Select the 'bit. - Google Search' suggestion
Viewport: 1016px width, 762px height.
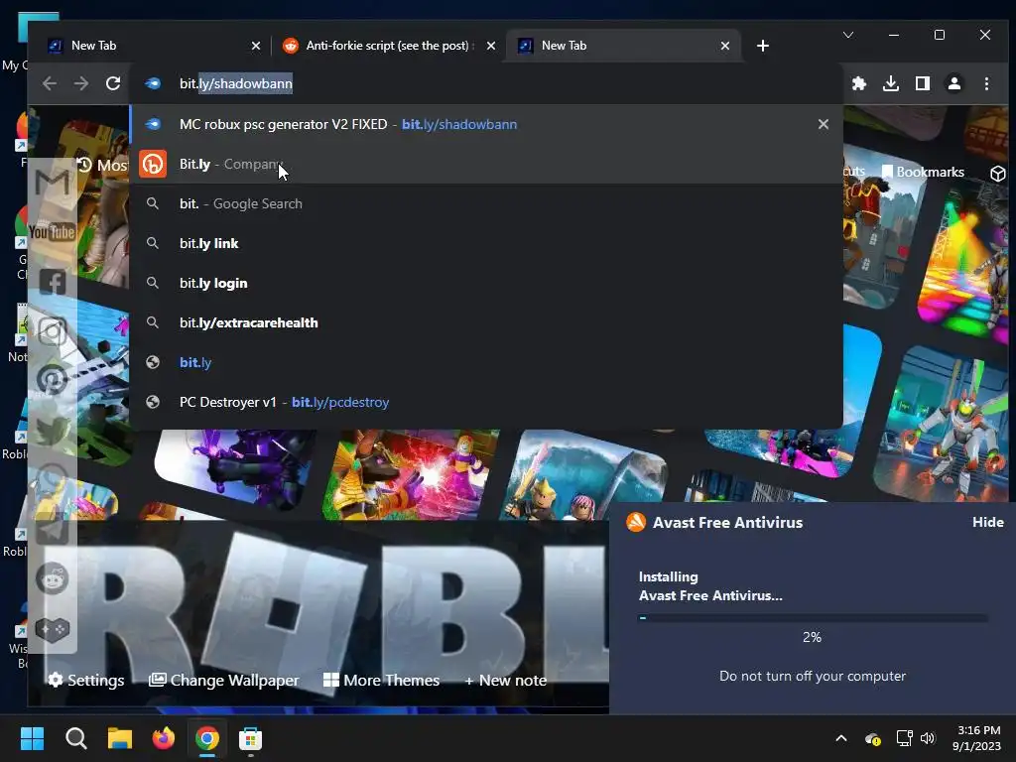(x=486, y=203)
